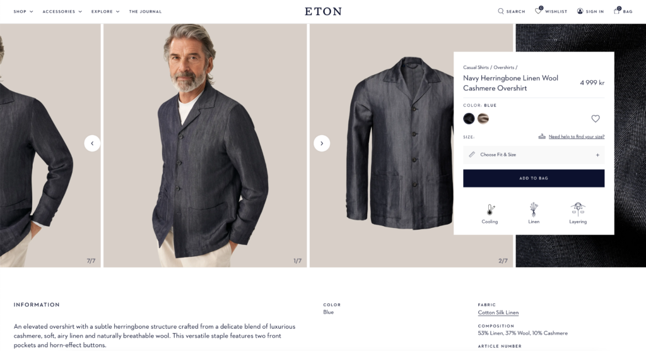Open the Explore menu

[105, 11]
